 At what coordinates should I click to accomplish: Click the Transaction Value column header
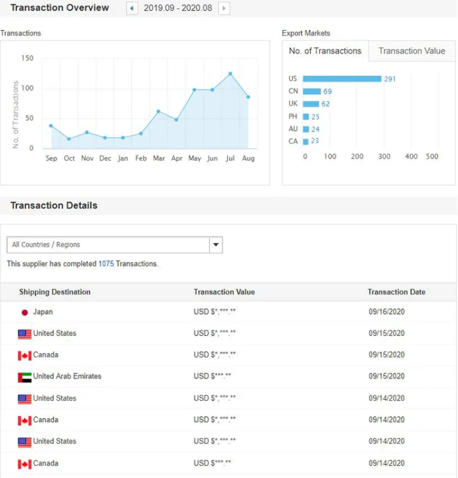coord(224,292)
